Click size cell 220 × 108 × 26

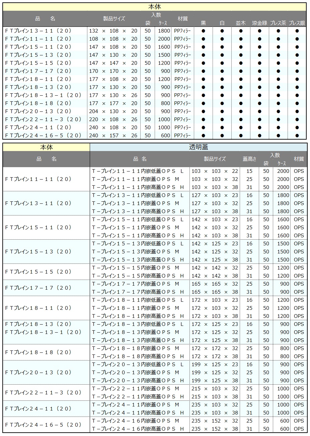[113, 119]
